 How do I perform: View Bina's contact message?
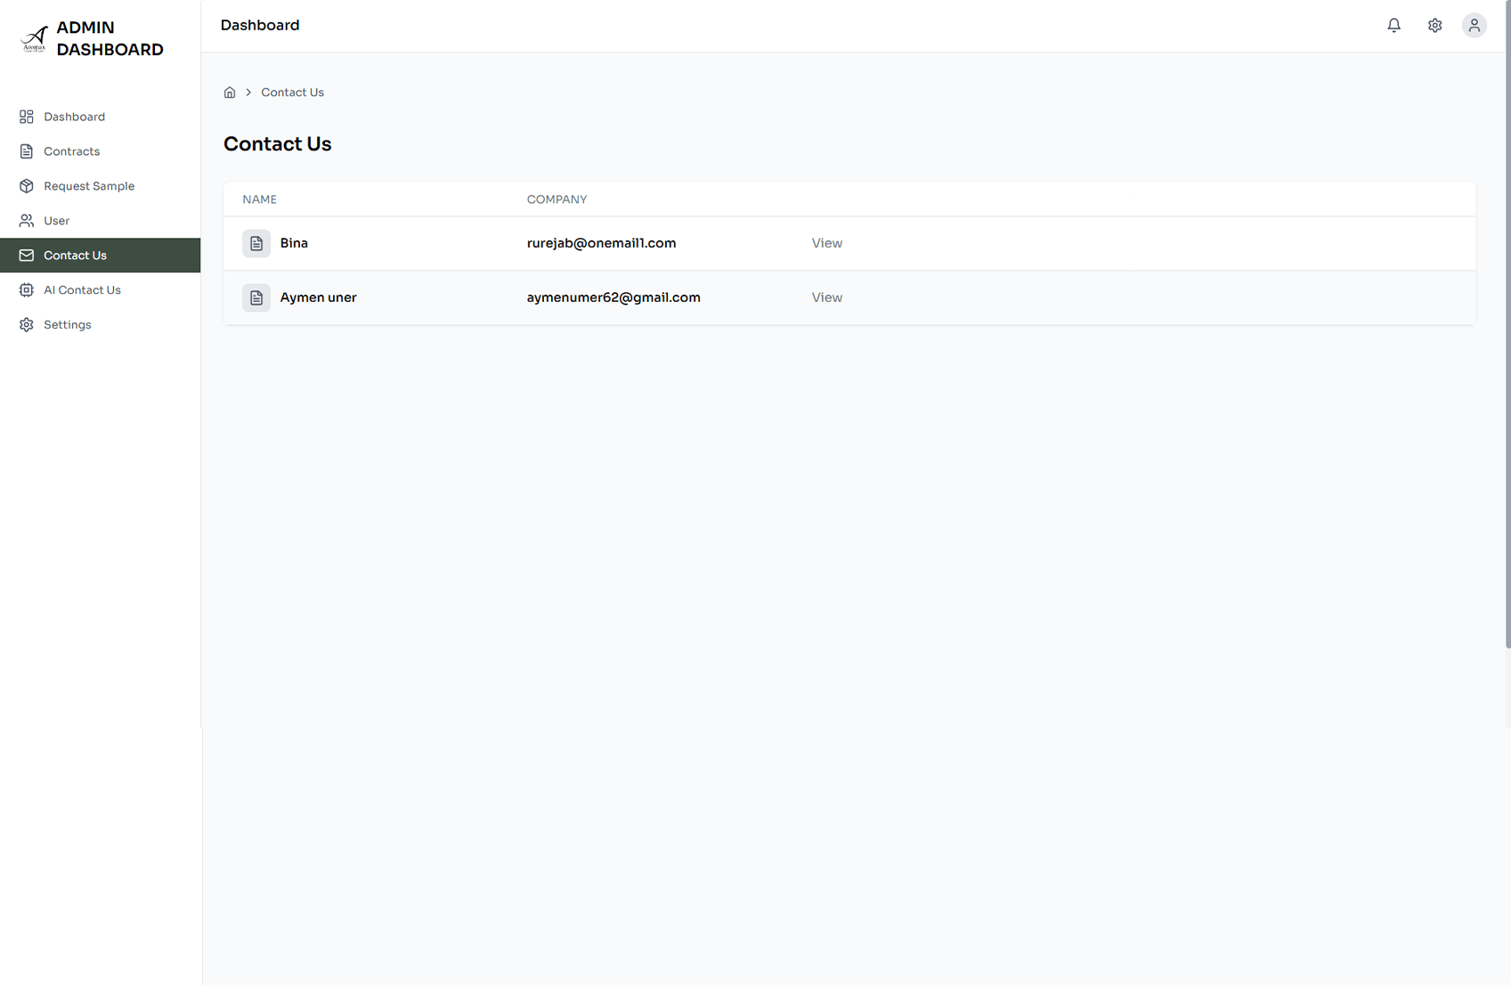(x=826, y=243)
